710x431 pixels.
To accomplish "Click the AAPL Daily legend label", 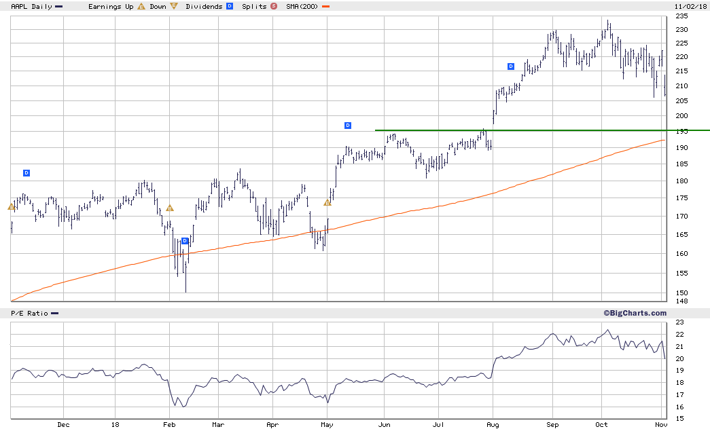I will click(x=32, y=6).
